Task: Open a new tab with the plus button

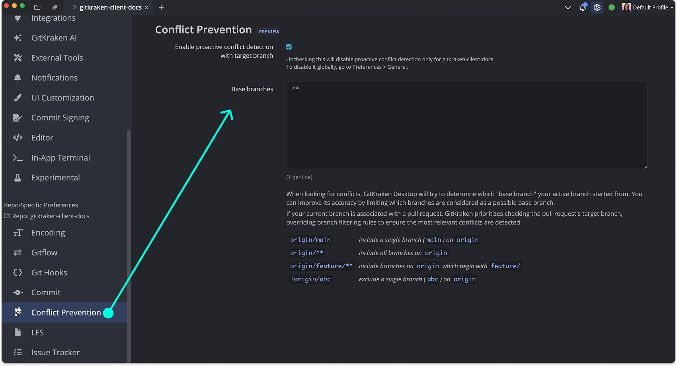Action: coord(161,7)
